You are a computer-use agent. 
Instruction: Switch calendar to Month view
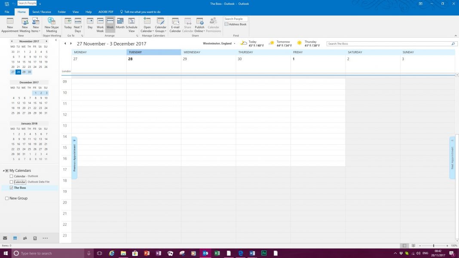pyautogui.click(x=120, y=25)
